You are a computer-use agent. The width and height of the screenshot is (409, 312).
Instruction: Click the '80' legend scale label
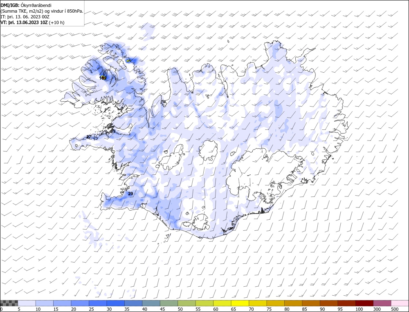coord(287,309)
